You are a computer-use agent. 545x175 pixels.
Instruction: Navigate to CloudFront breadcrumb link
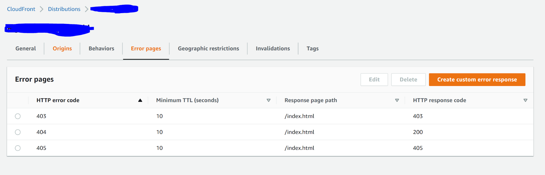[21, 9]
